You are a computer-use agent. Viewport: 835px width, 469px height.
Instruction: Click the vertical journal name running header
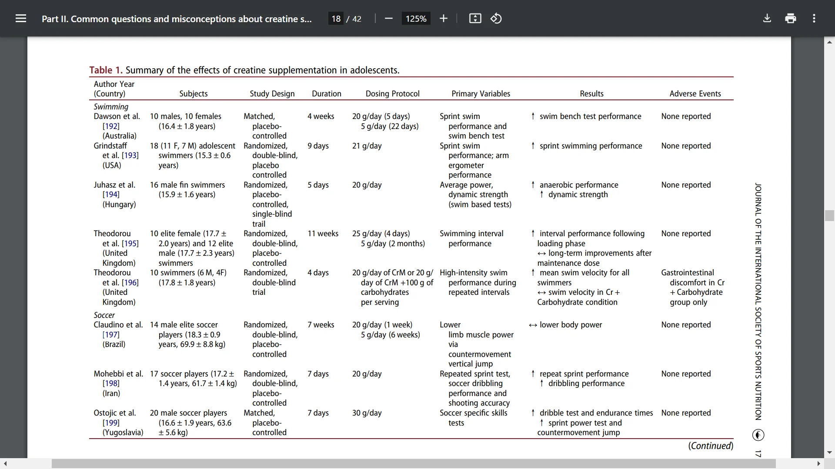point(758,301)
